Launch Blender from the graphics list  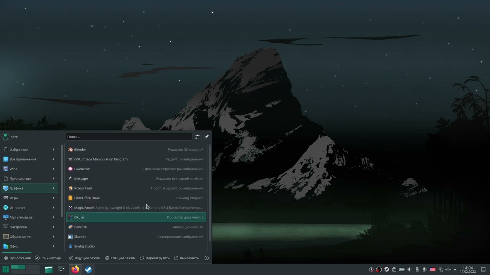pyautogui.click(x=136, y=149)
